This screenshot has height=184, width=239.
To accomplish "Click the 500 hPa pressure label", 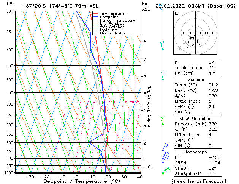I will [x=11, y=80].
